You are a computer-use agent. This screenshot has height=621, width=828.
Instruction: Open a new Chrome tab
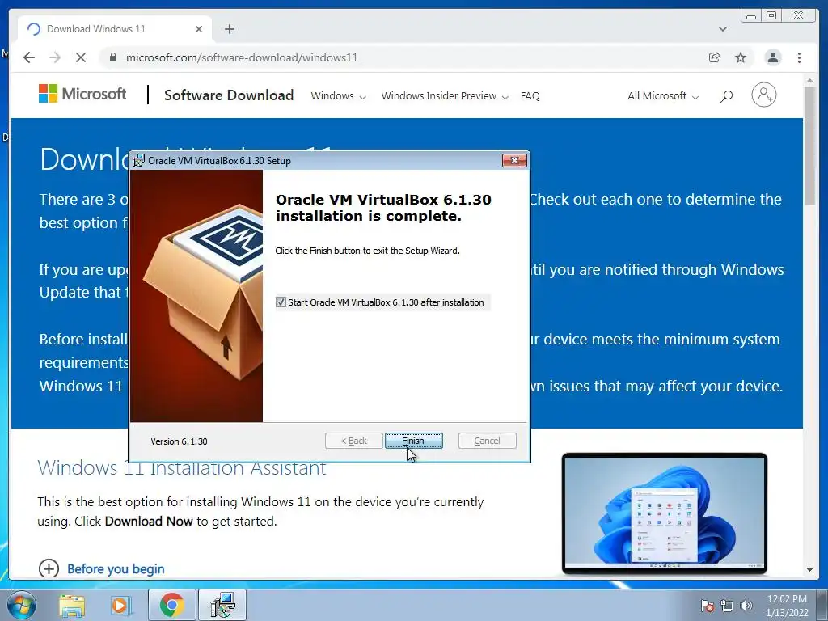click(229, 29)
